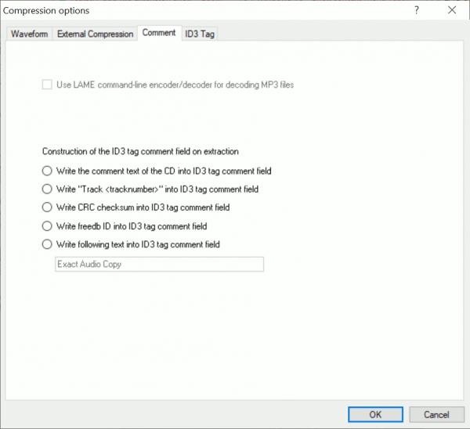
Task: Select the Write CRC checksum radio button
Action: pyautogui.click(x=47, y=207)
